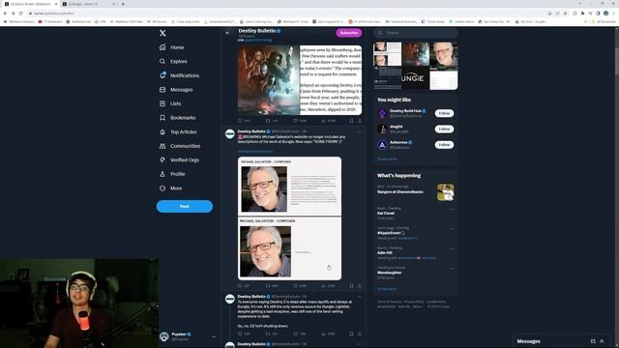Open more options on Michael Salvatori post
This screenshot has width=619, height=348.
[359, 131]
